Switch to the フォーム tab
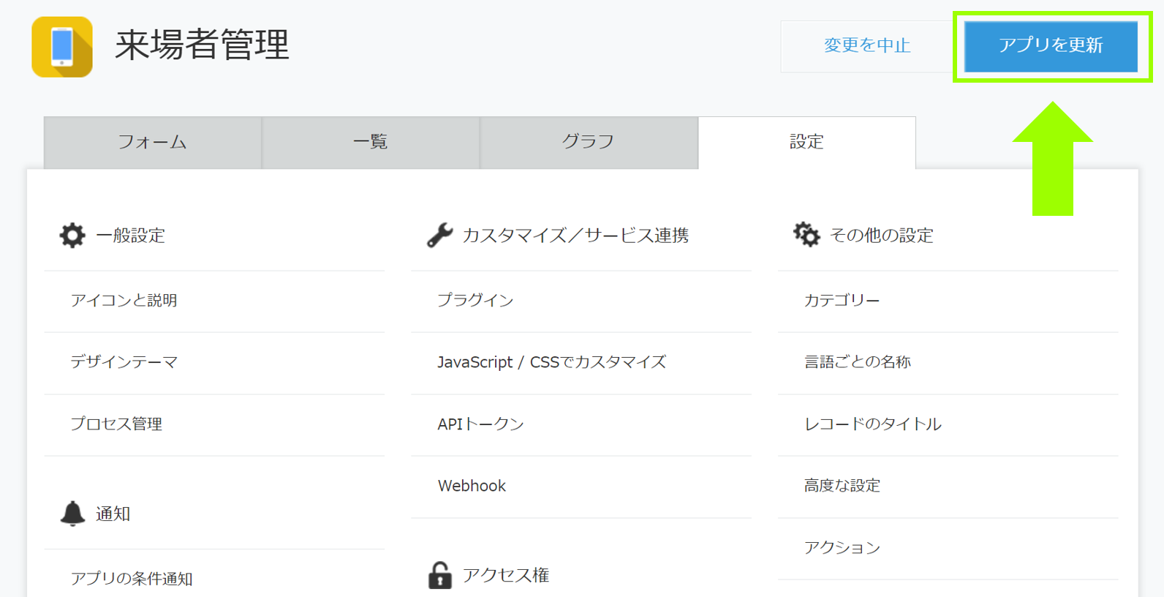Image resolution: width=1164 pixels, height=597 pixels. (153, 143)
